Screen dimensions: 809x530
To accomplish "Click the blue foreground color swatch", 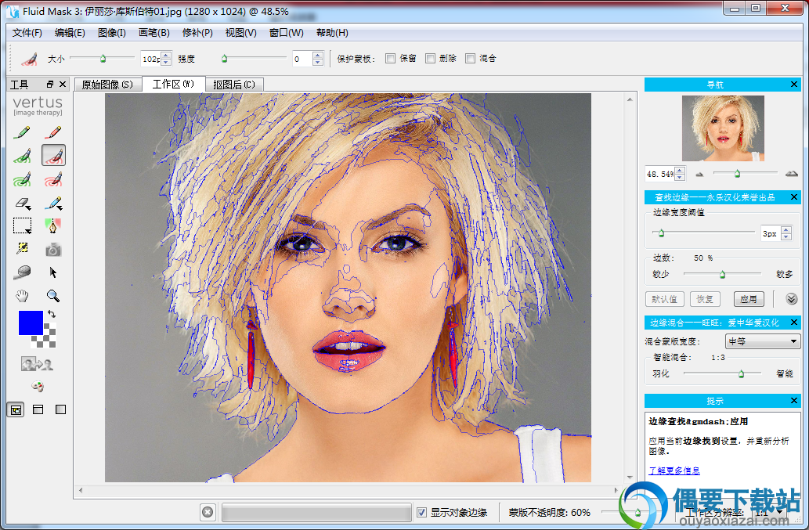I will click(x=31, y=323).
